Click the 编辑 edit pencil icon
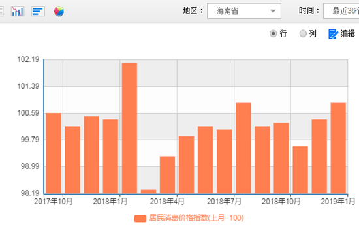Viewport: 359px width, 235px height. tap(333, 34)
